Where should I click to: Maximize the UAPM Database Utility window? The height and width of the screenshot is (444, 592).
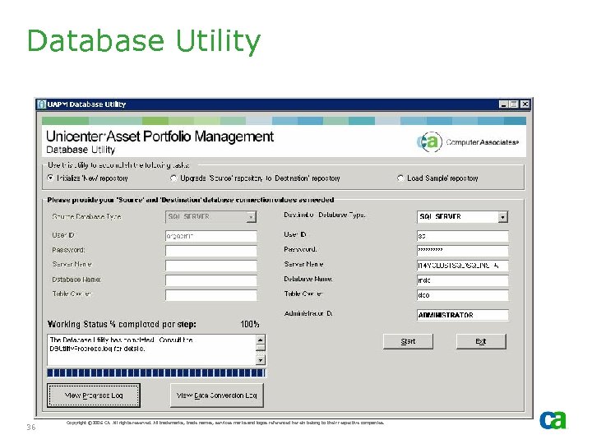[514, 104]
